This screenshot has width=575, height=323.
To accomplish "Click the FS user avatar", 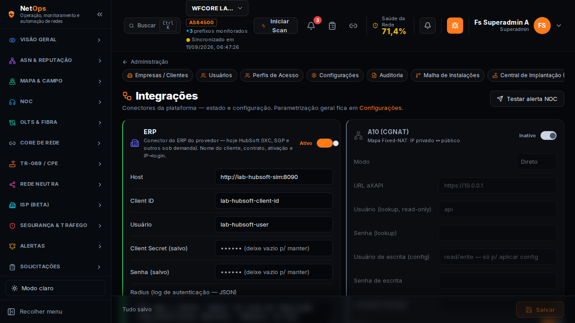I will click(x=542, y=26).
